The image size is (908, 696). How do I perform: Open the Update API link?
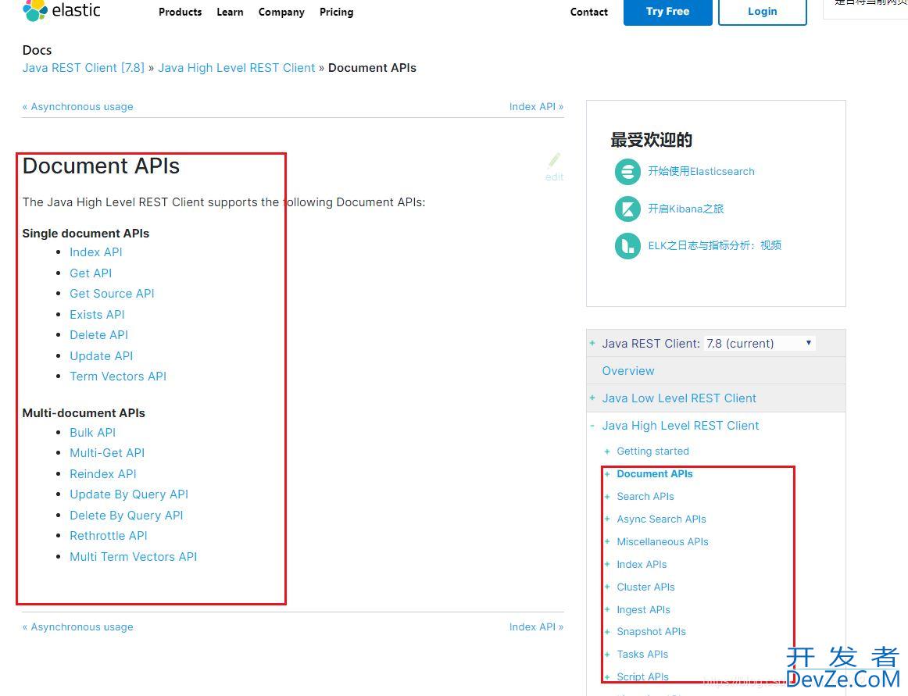102,356
